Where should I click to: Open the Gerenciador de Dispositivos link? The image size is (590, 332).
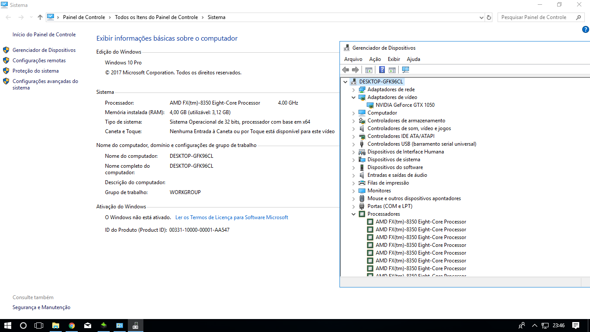tap(44, 50)
